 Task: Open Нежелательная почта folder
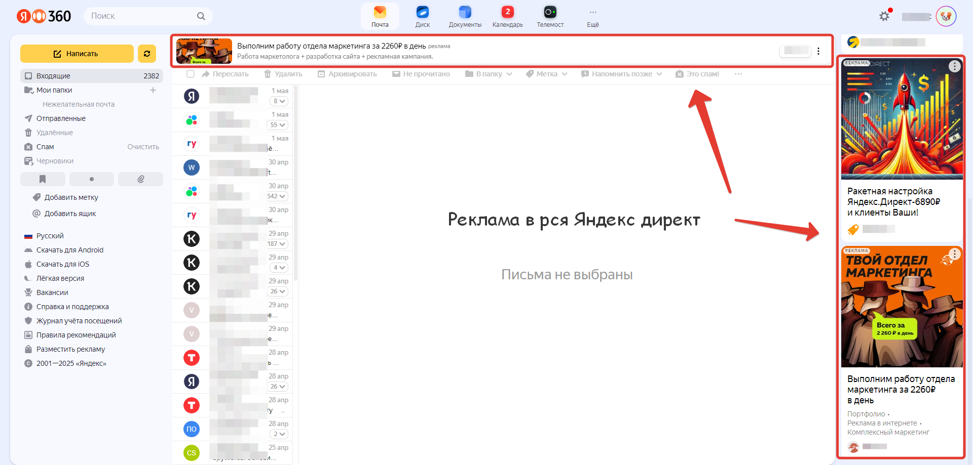click(79, 104)
